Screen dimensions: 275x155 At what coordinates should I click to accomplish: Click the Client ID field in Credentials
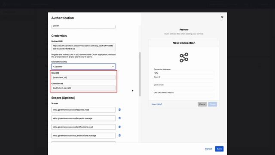coord(83,77)
